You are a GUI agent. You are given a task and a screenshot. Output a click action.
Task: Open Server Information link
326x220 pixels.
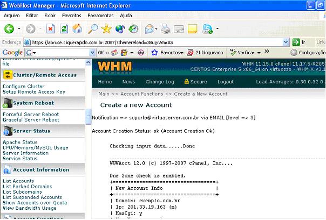25,153
